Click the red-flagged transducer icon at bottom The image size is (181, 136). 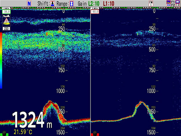click(x=95, y=133)
